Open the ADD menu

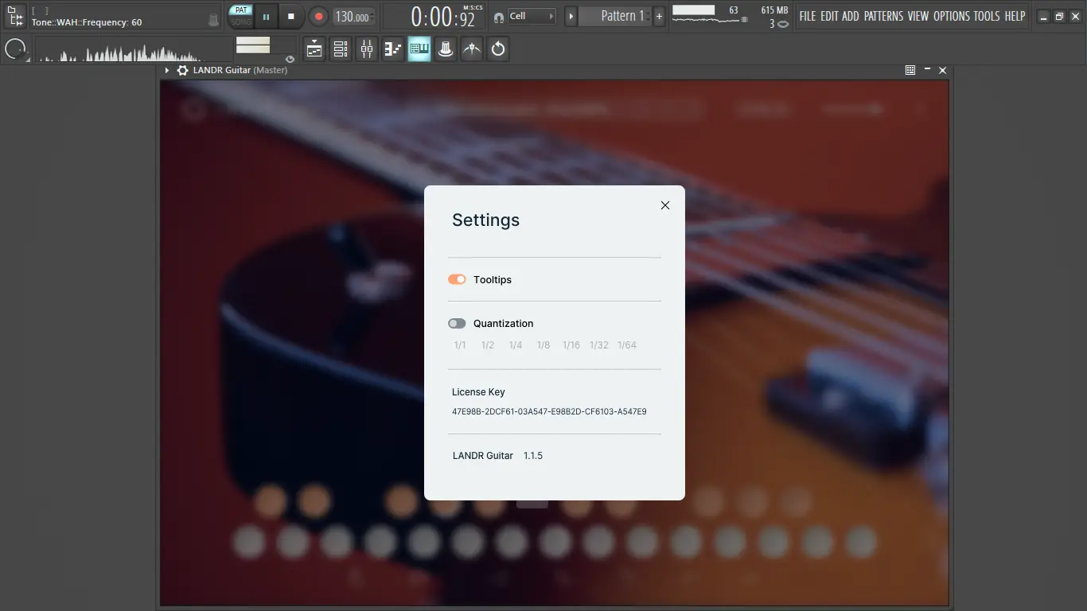click(x=851, y=16)
